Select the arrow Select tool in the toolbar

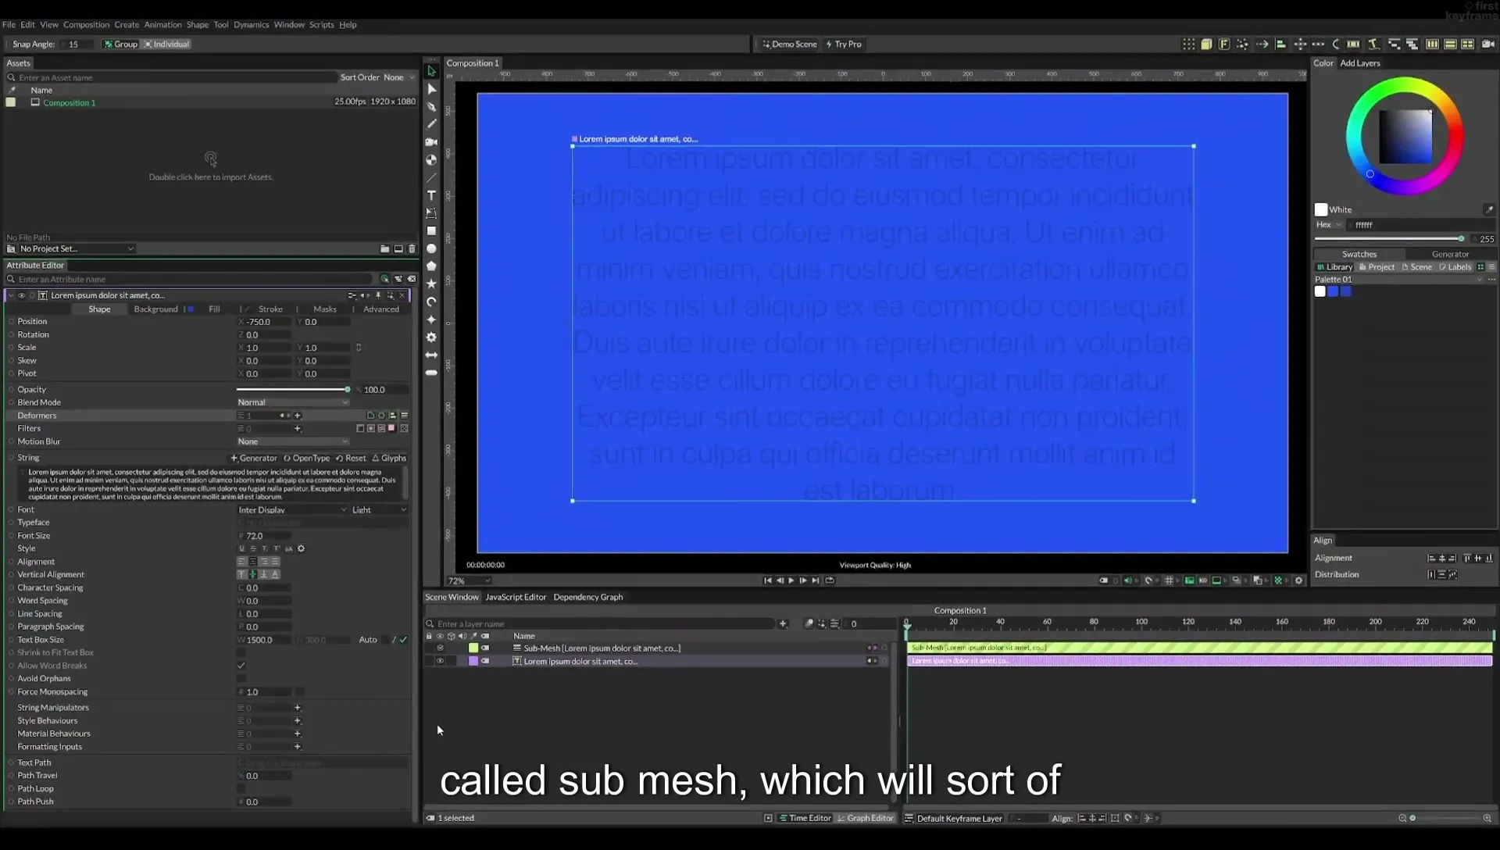pos(431,71)
